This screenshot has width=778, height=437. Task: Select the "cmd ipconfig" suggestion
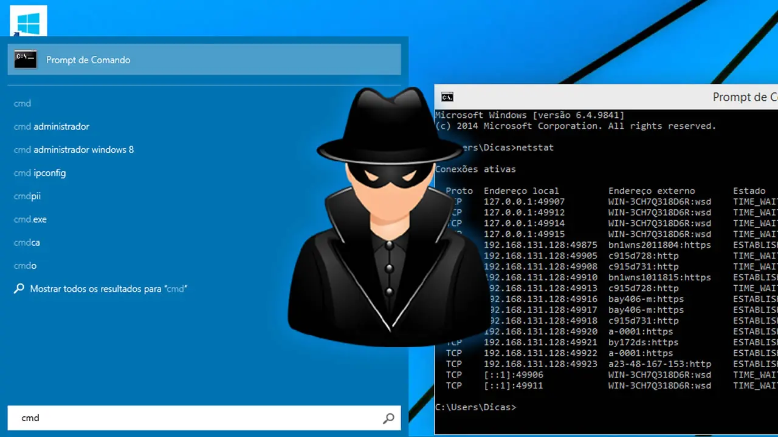[x=40, y=173]
